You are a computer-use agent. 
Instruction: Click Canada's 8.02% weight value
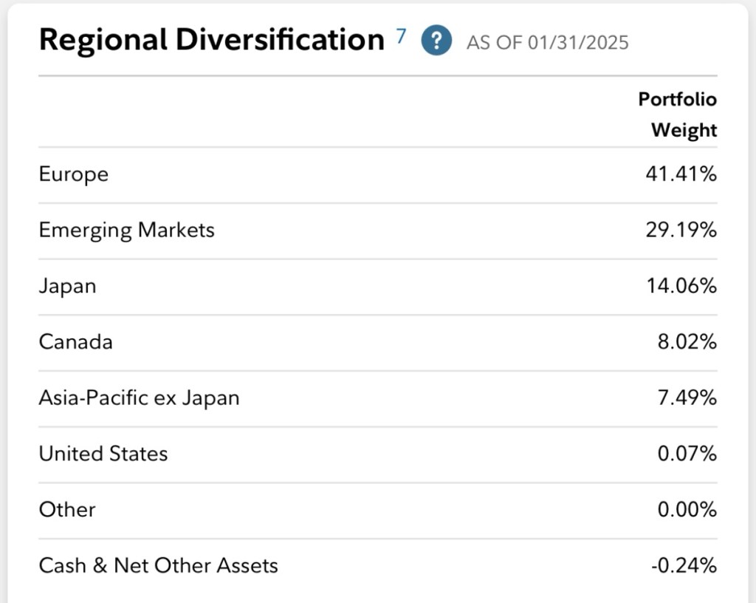click(687, 341)
